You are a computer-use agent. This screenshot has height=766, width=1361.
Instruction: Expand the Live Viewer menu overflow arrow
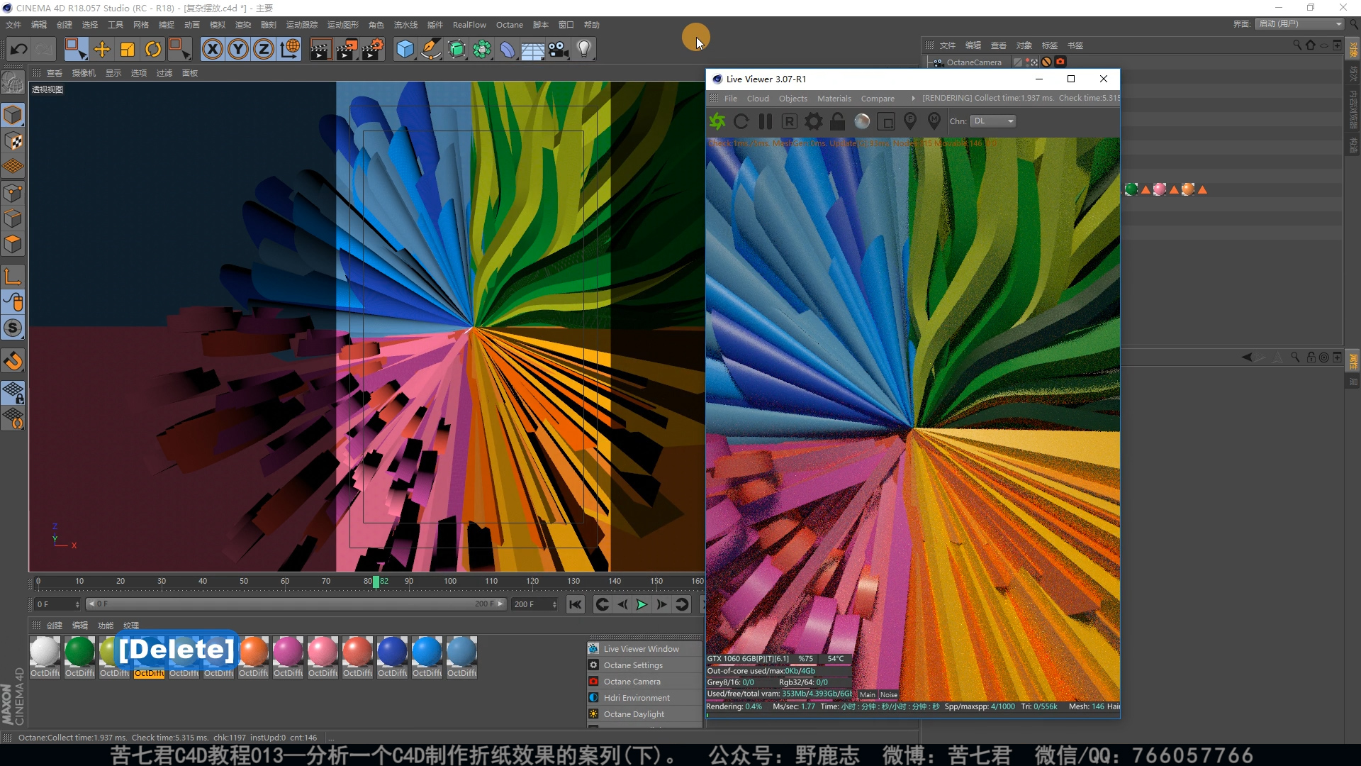(x=913, y=99)
